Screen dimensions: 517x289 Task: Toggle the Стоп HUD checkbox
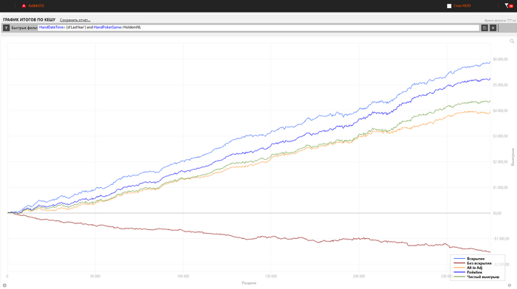[449, 6]
